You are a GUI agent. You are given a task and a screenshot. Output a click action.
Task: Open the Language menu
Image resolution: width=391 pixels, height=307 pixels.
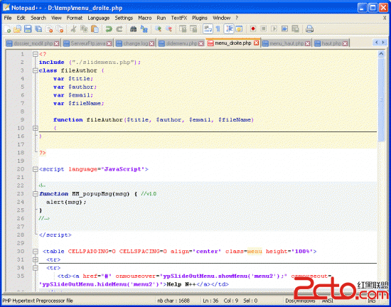tap(99, 18)
